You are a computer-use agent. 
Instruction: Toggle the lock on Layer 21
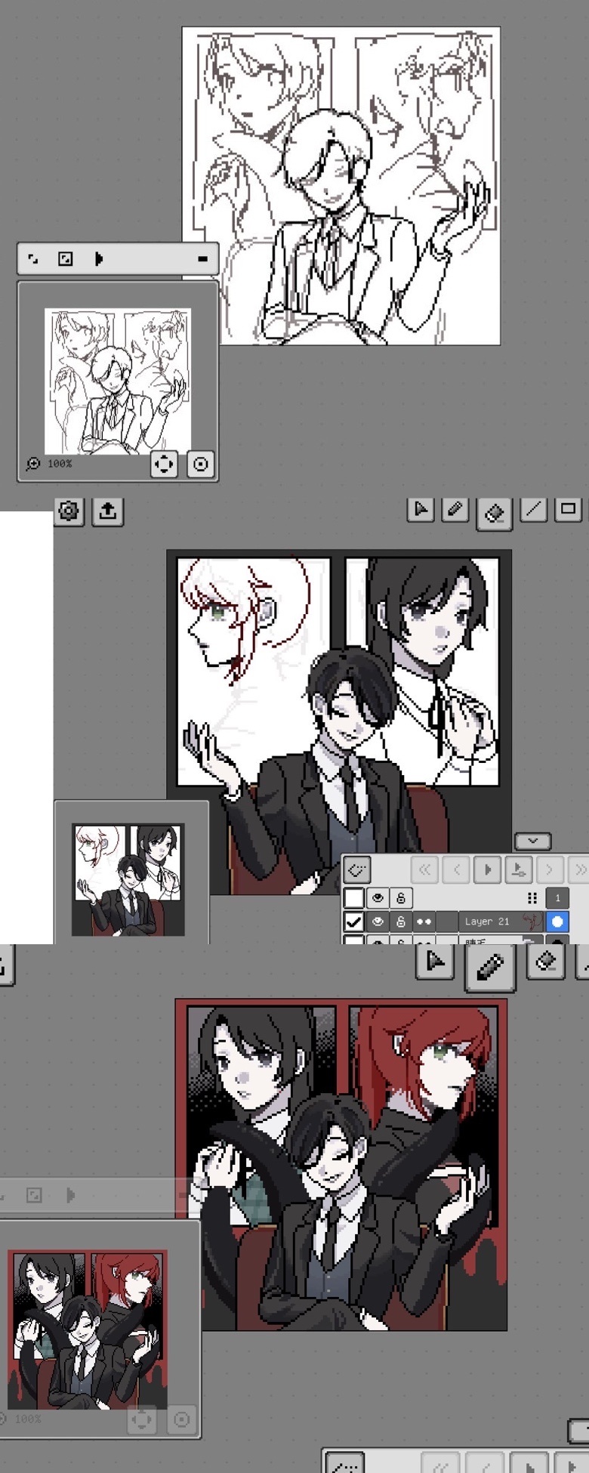click(x=401, y=922)
